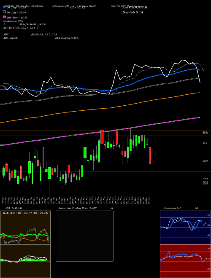The image size is (211, 278).
Task: Open the ADX line chart panel
Action: pyautogui.click(x=25, y=227)
